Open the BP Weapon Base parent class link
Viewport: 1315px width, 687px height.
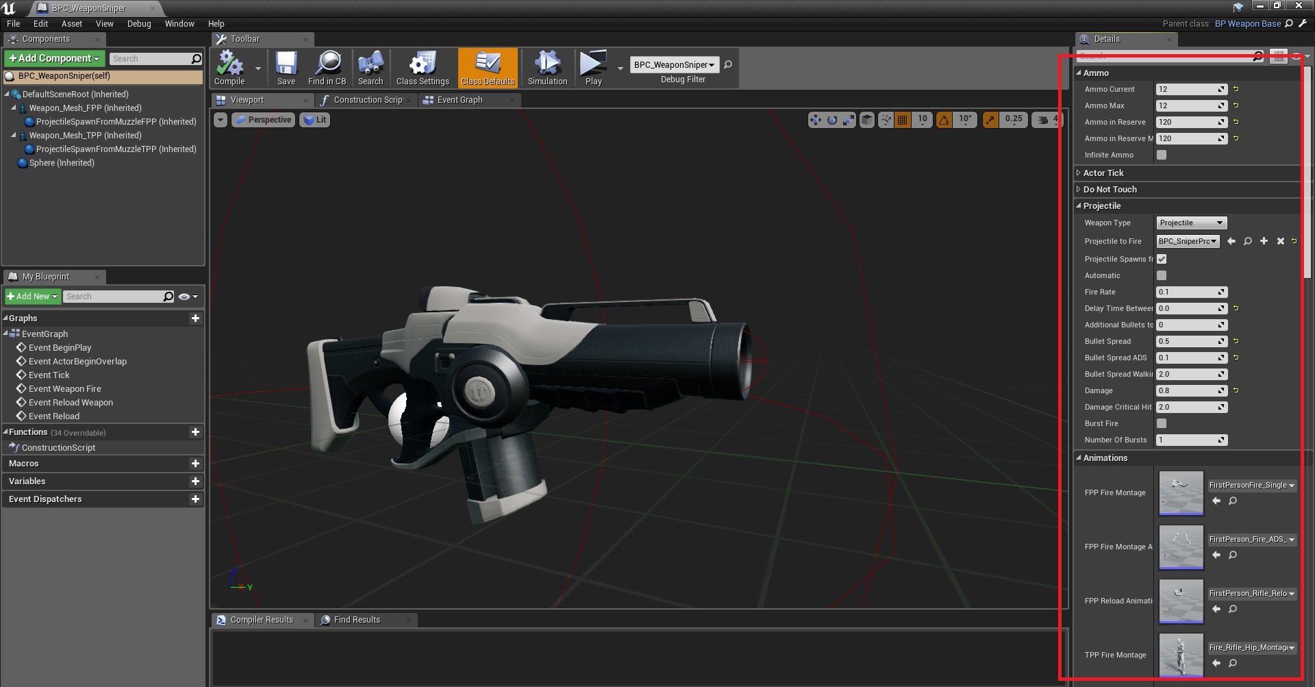coord(1247,23)
